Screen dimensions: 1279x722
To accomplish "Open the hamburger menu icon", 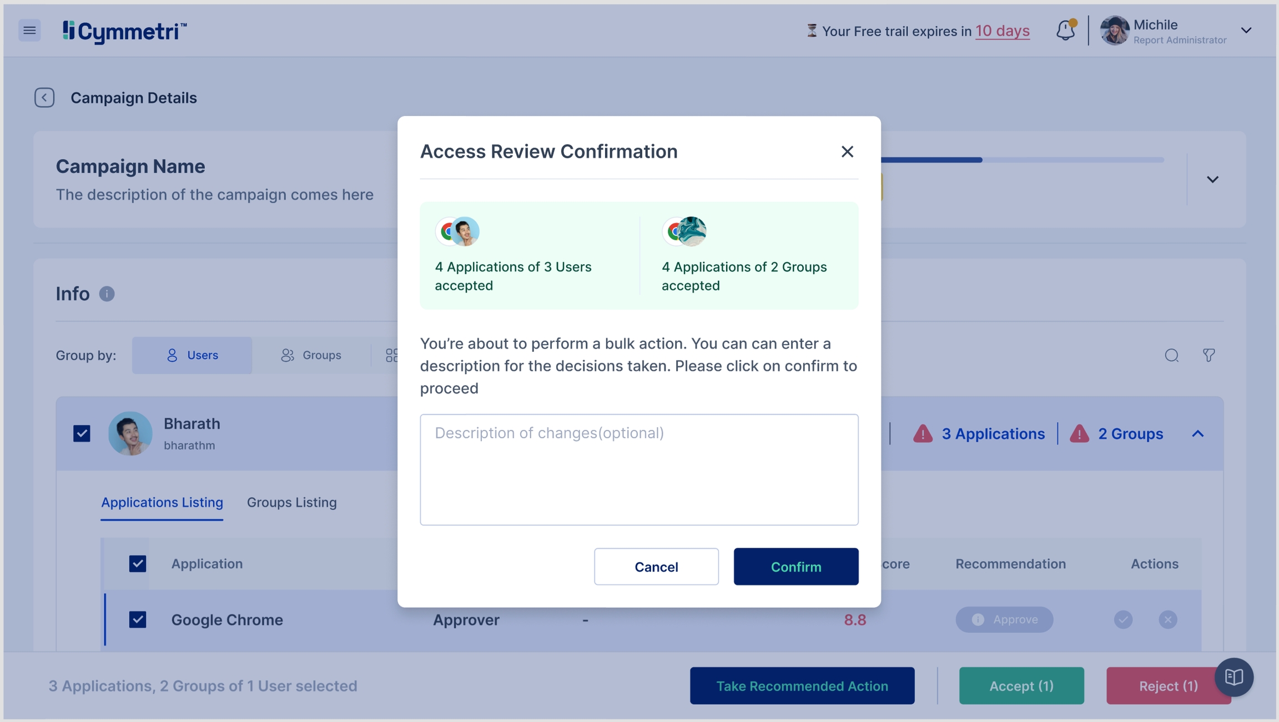I will [29, 31].
